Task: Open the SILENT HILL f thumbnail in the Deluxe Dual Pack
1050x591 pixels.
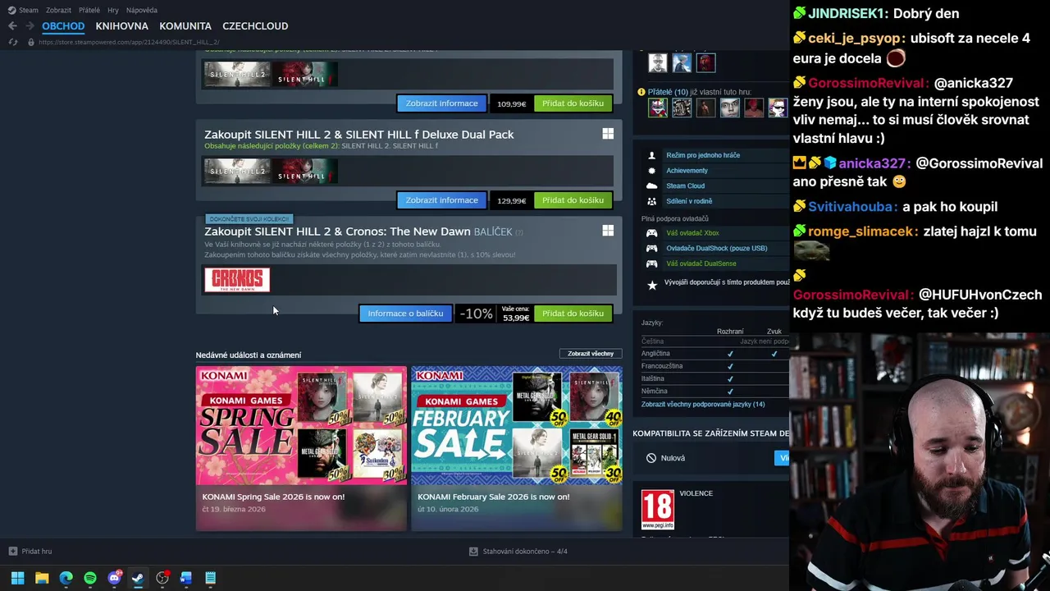Action: [304, 171]
